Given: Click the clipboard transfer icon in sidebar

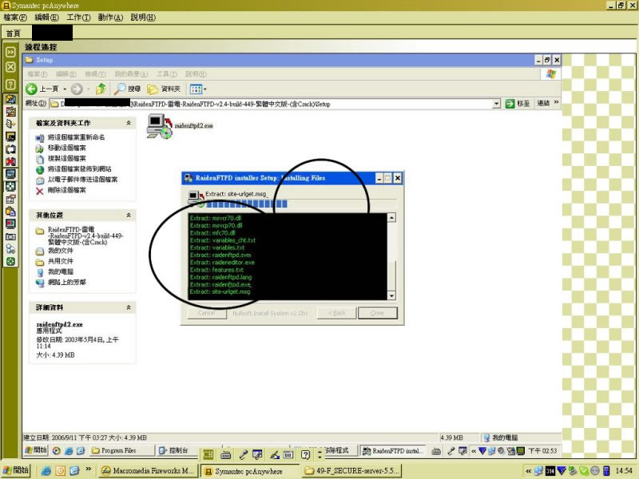Looking at the screenshot, I should click(10, 212).
